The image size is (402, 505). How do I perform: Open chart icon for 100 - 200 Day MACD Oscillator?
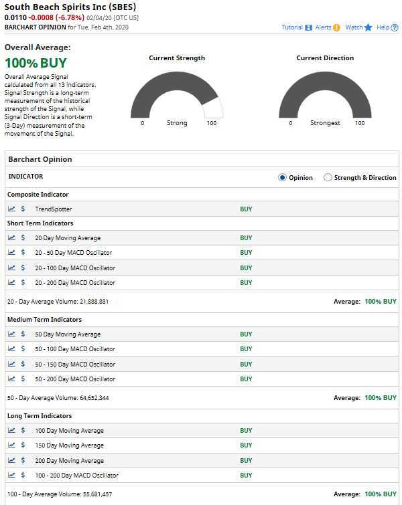click(x=11, y=475)
